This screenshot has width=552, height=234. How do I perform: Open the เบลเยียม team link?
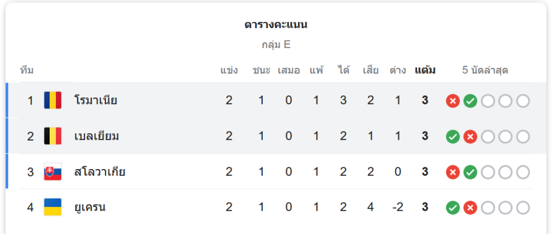click(x=97, y=136)
